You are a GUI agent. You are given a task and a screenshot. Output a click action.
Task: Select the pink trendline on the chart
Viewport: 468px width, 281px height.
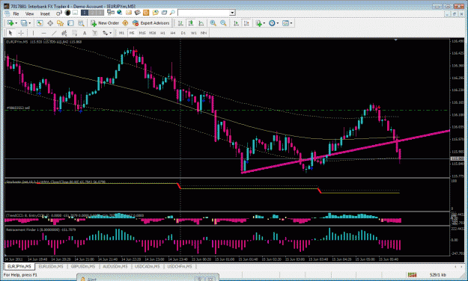point(346,152)
